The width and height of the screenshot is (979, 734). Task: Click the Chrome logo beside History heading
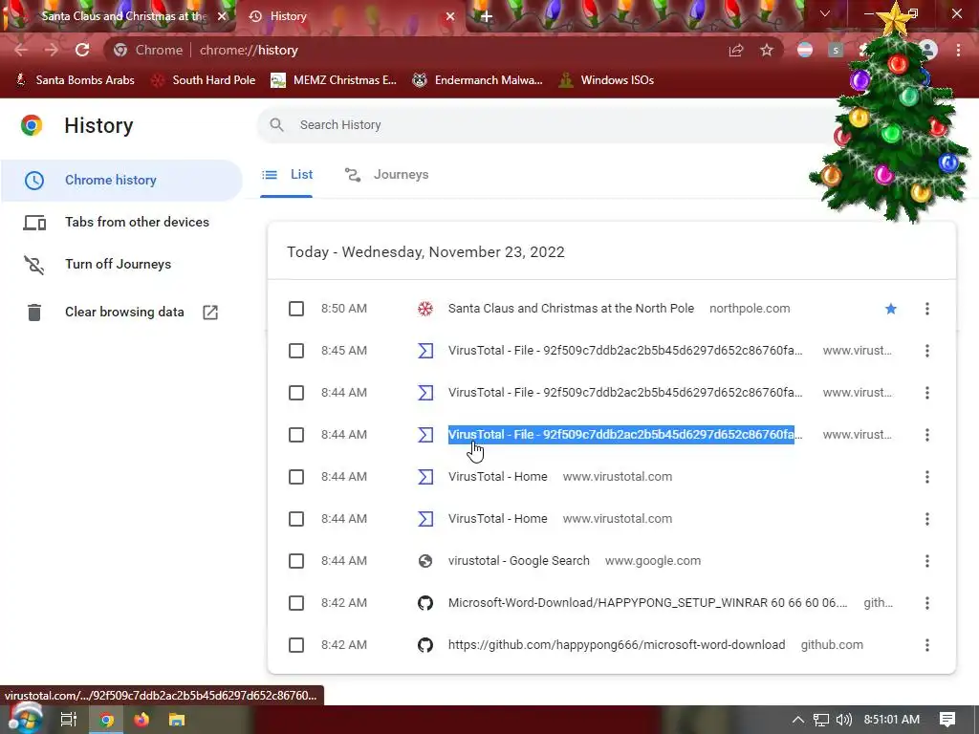pyautogui.click(x=32, y=125)
